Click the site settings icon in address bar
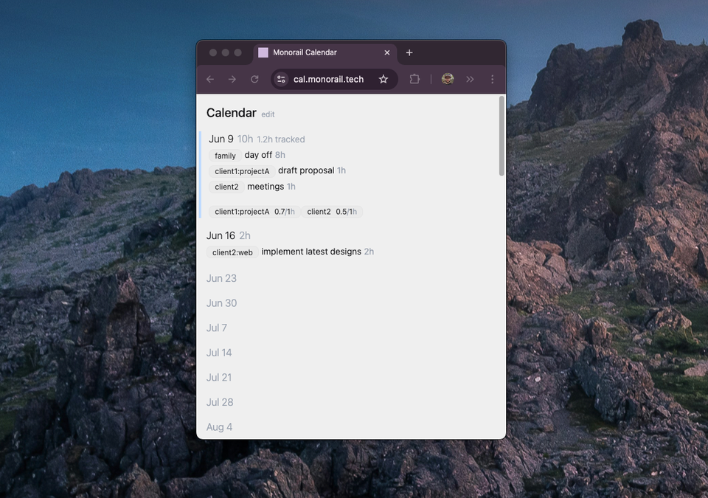This screenshot has width=708, height=498. point(281,79)
